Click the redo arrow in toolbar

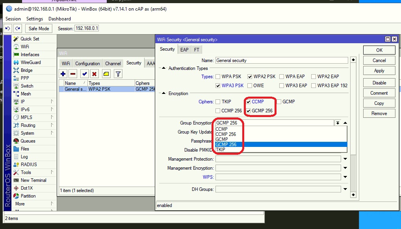point(17,28)
